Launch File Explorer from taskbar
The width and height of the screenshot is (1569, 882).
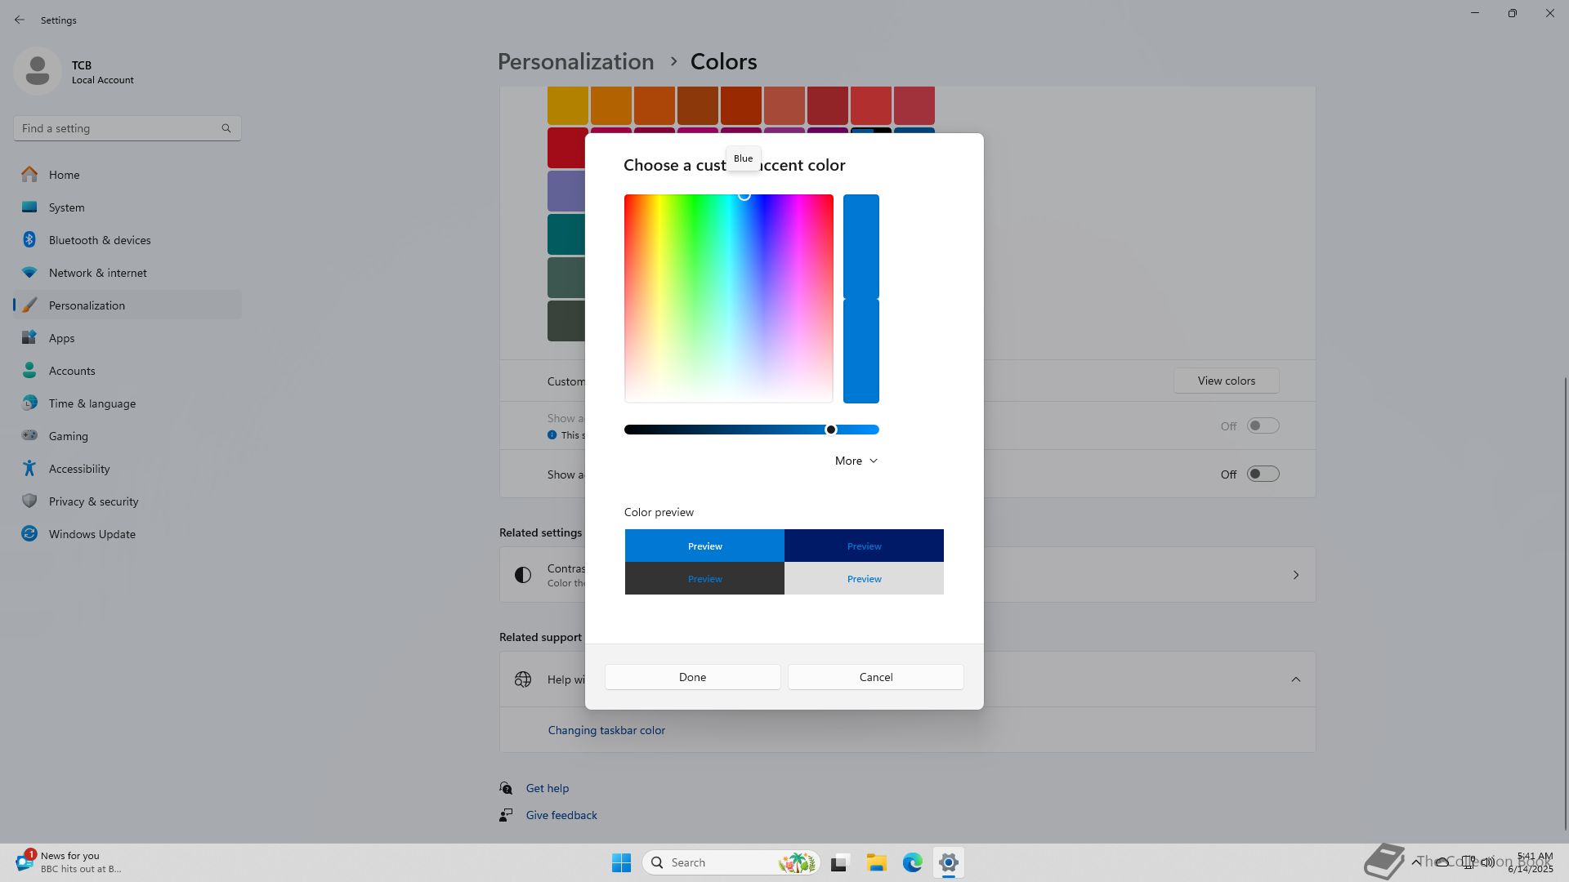pos(876,862)
